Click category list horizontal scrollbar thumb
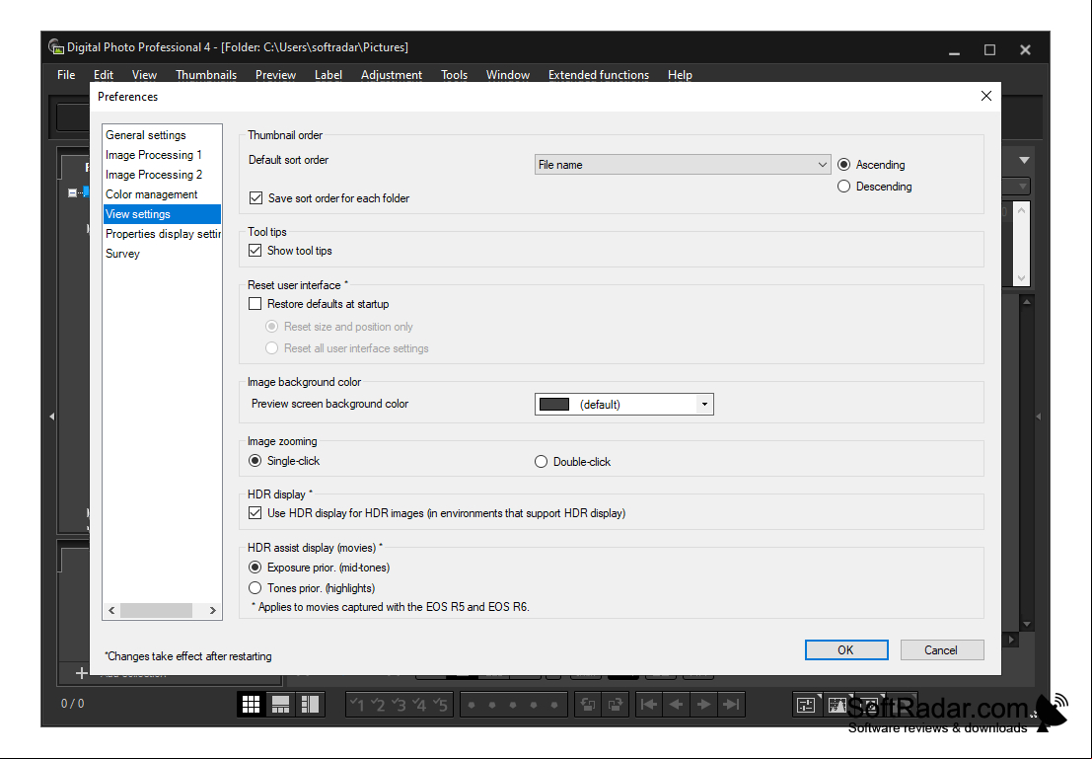This screenshot has width=1092, height=759. [156, 610]
